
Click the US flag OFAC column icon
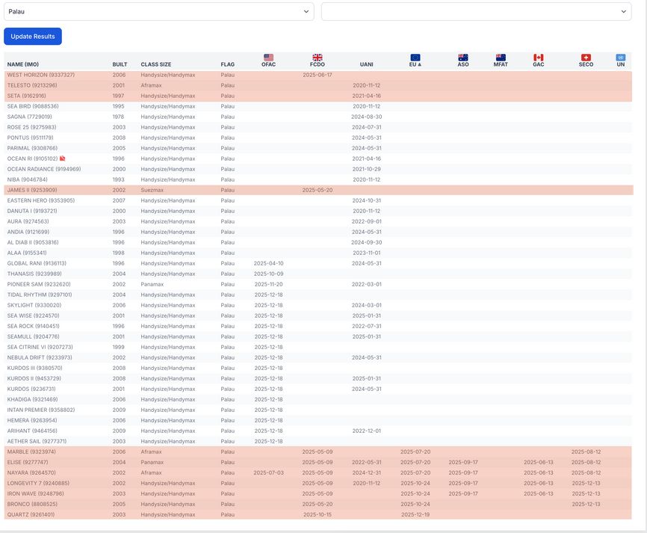click(269, 58)
